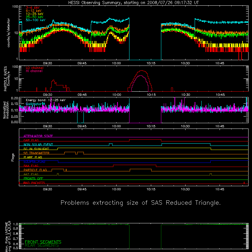Click the cyan Collimator 8 legend label
This screenshot has width=252, height=252.
[35, 104]
